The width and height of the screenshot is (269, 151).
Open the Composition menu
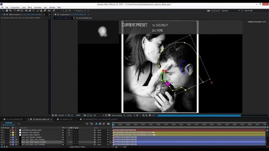15,8
